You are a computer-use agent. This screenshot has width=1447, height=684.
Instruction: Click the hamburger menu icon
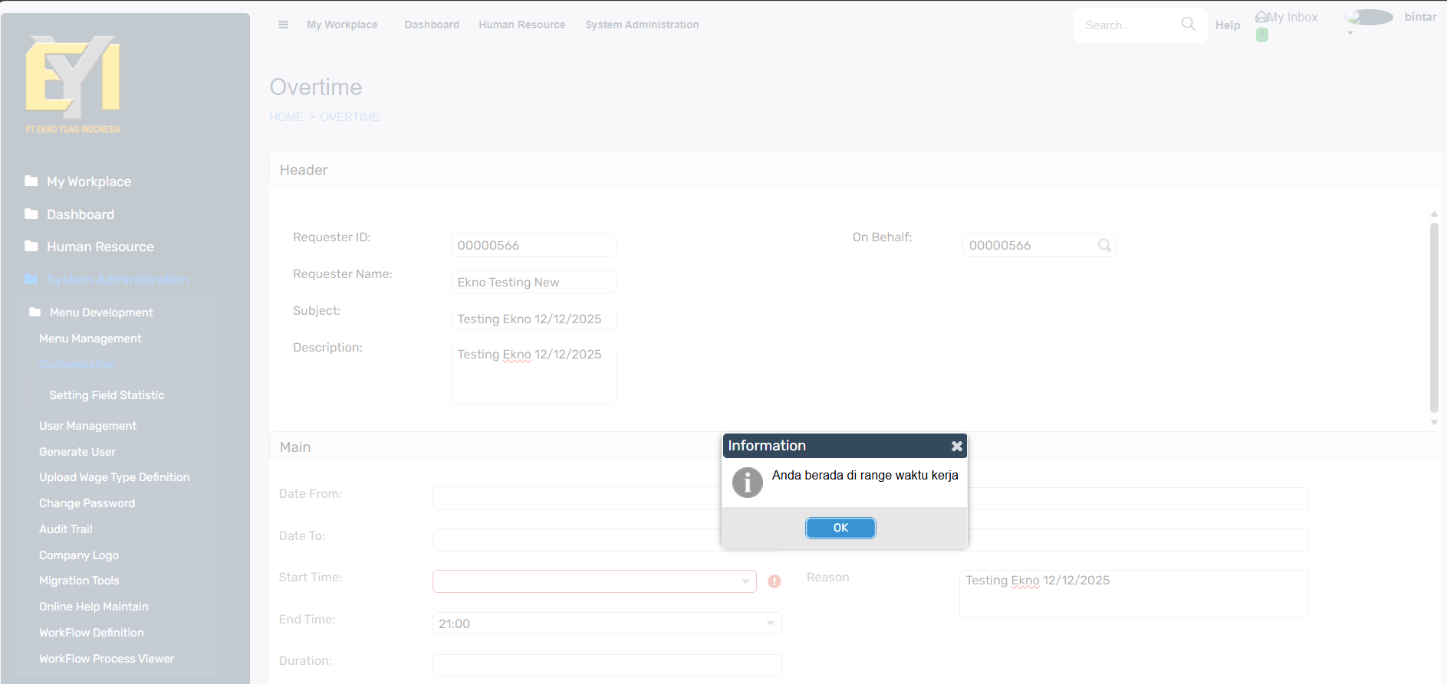283,25
